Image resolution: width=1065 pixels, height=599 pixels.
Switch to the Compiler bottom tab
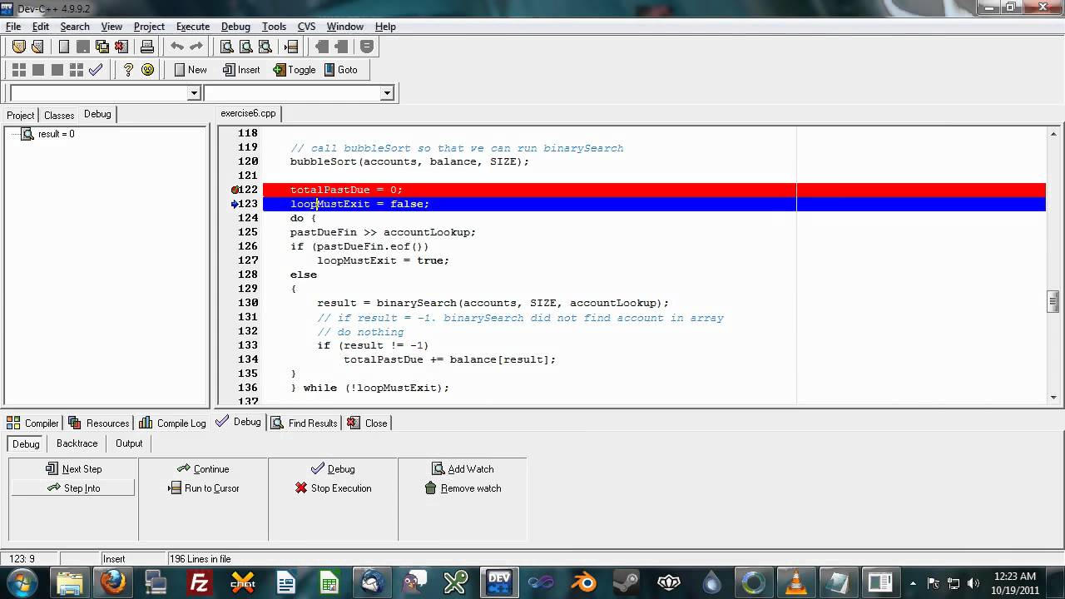point(33,423)
